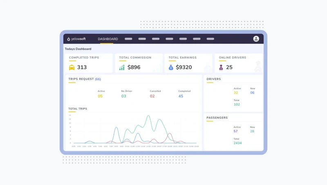This screenshot has height=185, width=327.
Task: Click the highest green peak in Total Trips chart
Action: [x=148, y=116]
